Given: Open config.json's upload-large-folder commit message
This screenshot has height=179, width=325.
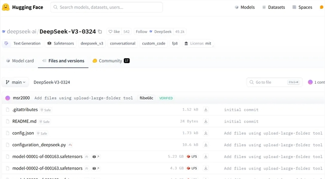Looking at the screenshot, I should pyautogui.click(x=273, y=133).
